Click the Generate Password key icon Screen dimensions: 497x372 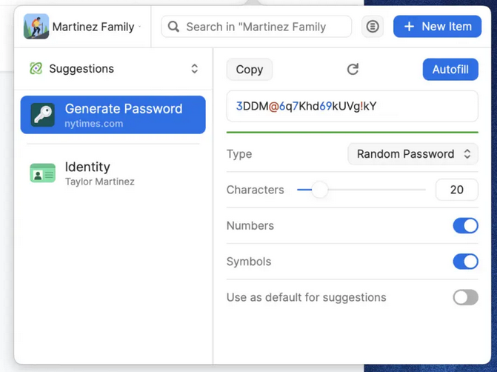pyautogui.click(x=43, y=115)
